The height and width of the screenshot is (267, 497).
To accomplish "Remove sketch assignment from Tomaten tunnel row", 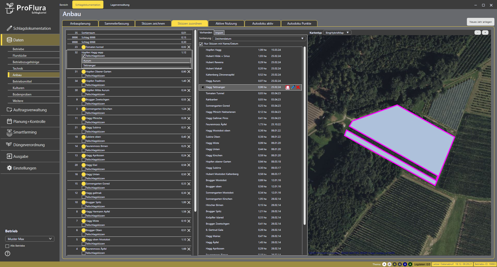I will tap(189, 47).
